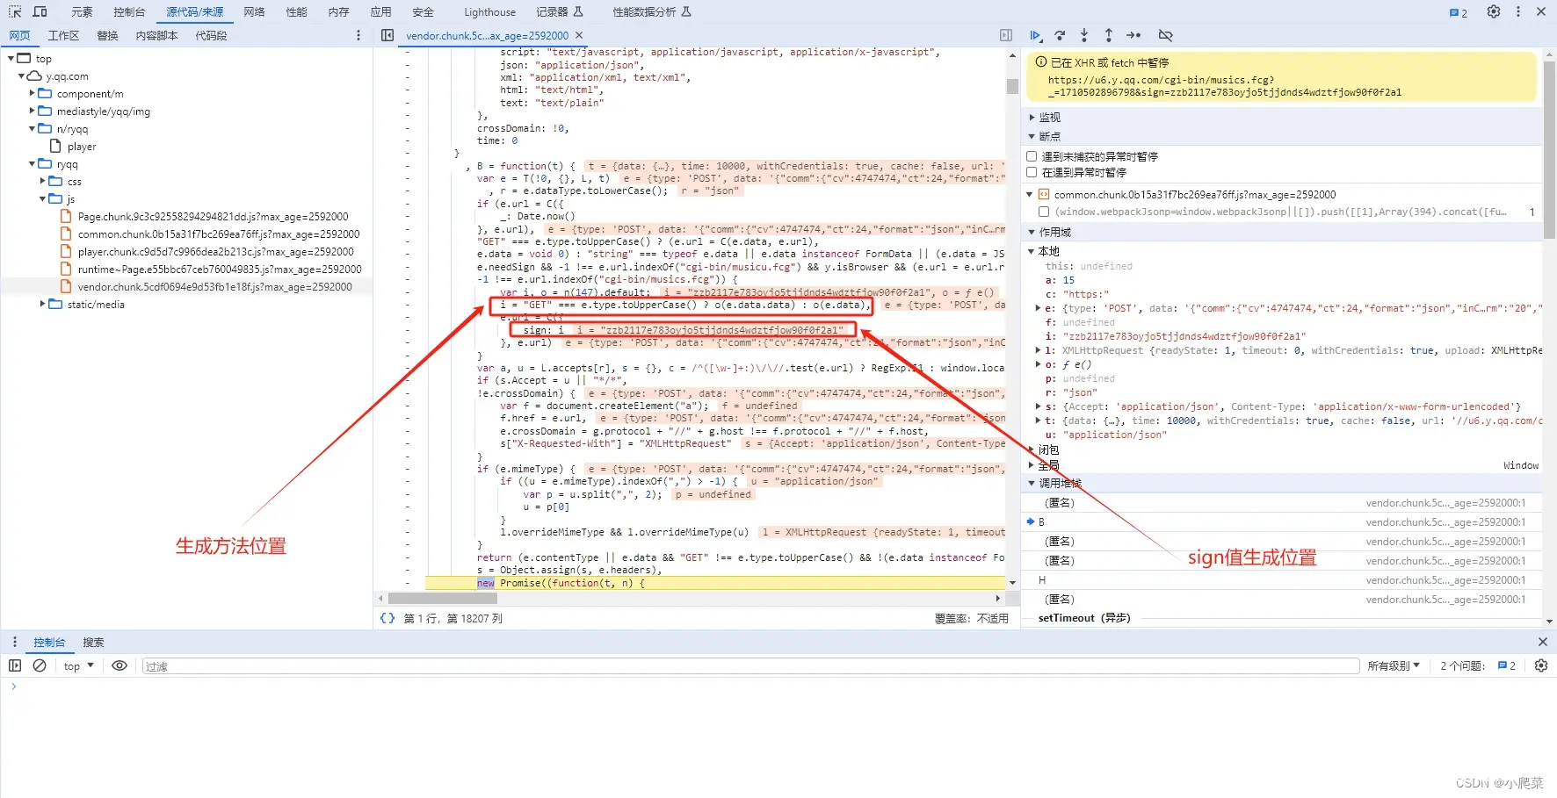Viewport: 1557px width, 798px height.
Task: Click the issues counter badge at top right
Action: point(1459,12)
